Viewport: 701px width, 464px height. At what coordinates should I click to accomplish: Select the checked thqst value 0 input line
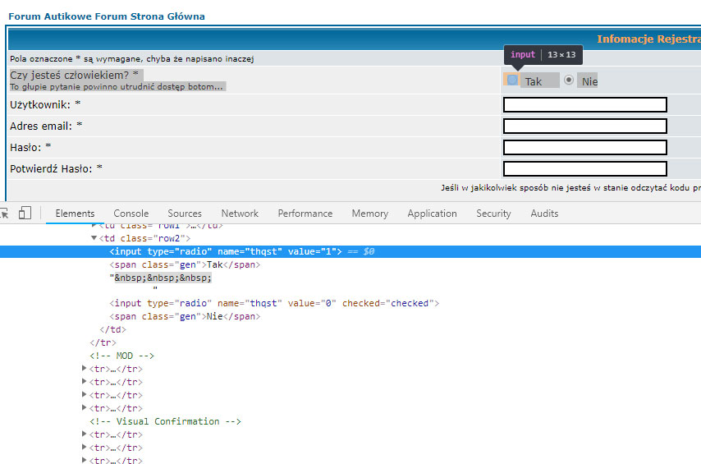click(x=274, y=303)
